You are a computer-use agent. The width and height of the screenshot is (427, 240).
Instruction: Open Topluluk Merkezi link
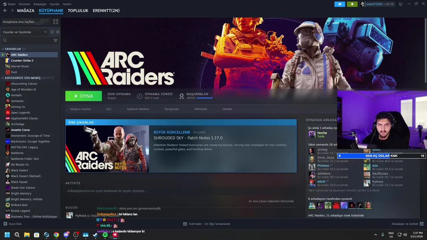(x=138, y=109)
